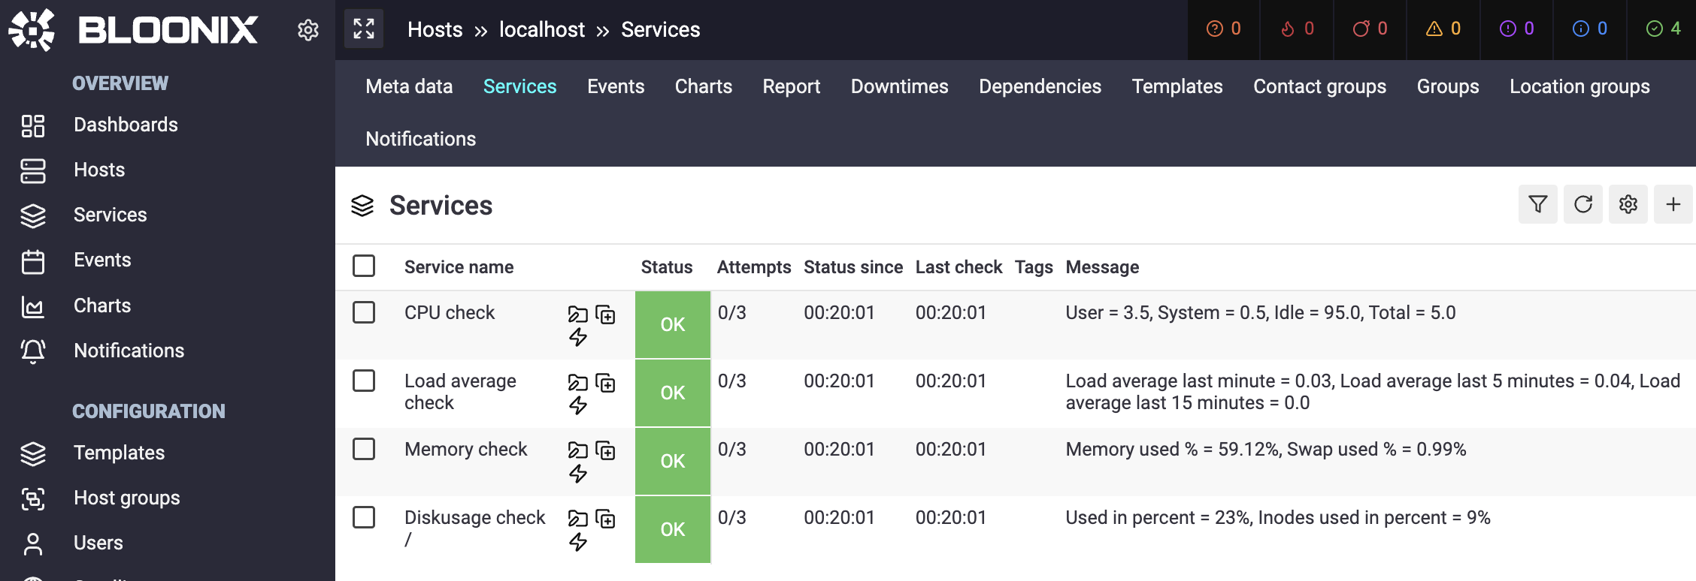The height and width of the screenshot is (581, 1696).
Task: Open Host groups in the sidebar
Action: (x=127, y=498)
